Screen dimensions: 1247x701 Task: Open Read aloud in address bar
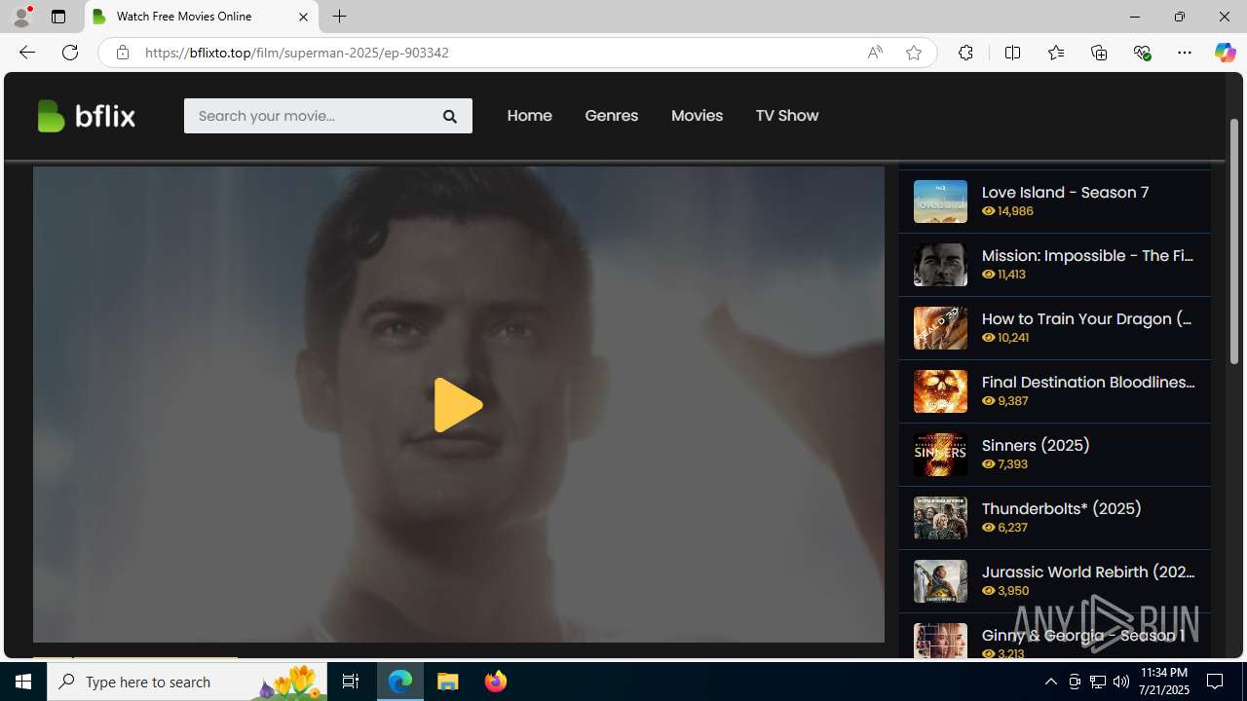[875, 53]
